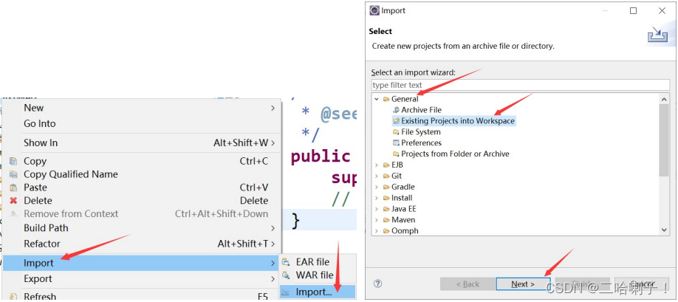Expand the Oomph category
The height and width of the screenshot is (302, 678).
[x=377, y=230]
